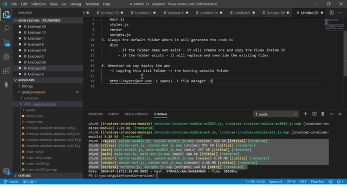
Task: Split the terminal pane
Action: pyautogui.click(x=314, y=114)
